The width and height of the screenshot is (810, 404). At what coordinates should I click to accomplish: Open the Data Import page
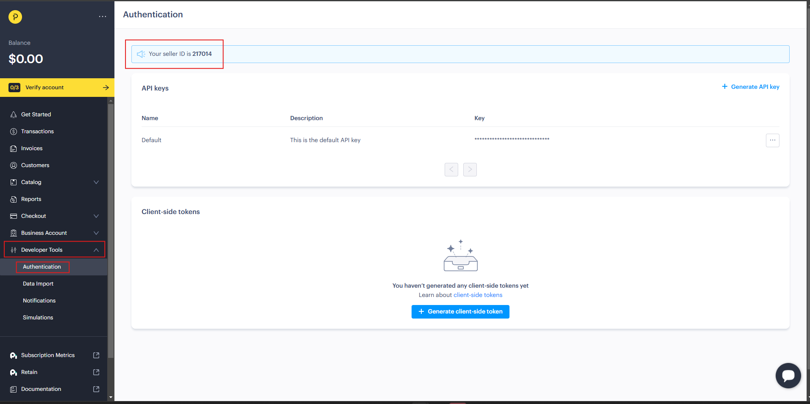click(x=38, y=284)
